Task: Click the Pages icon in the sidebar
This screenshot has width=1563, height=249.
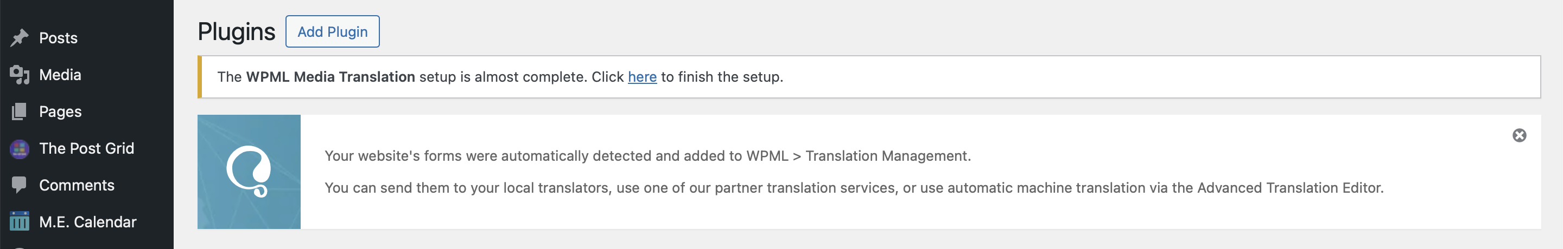Action: tap(20, 112)
